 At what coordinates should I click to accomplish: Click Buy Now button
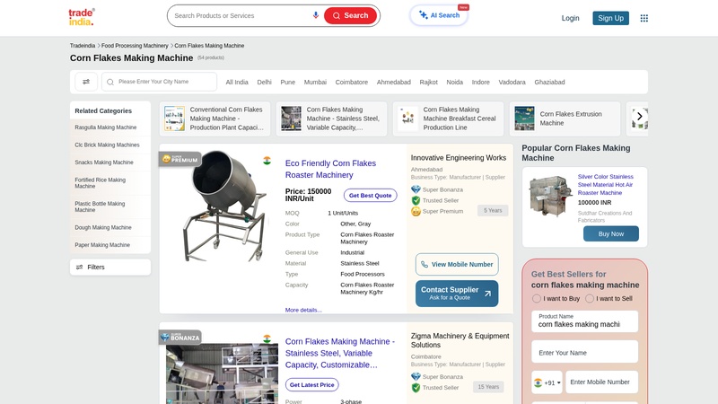pyautogui.click(x=611, y=233)
